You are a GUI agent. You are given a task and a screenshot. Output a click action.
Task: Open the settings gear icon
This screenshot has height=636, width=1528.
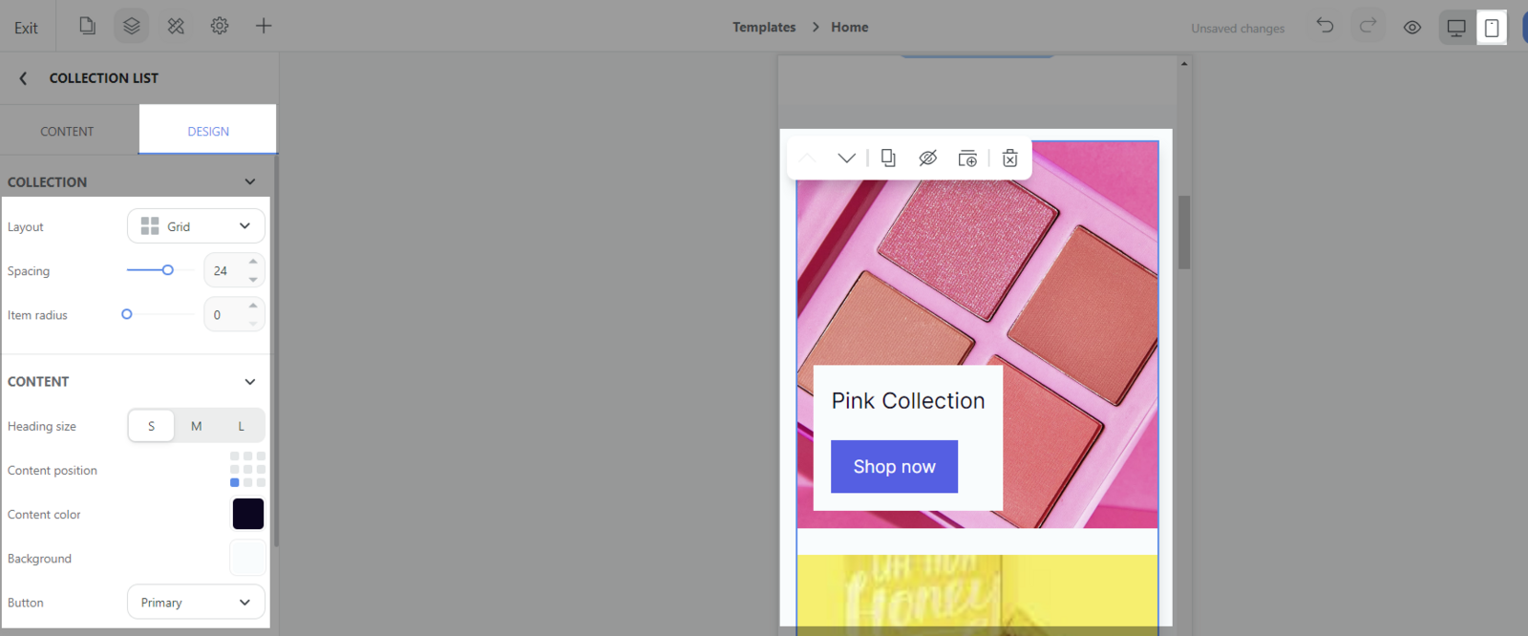220,26
